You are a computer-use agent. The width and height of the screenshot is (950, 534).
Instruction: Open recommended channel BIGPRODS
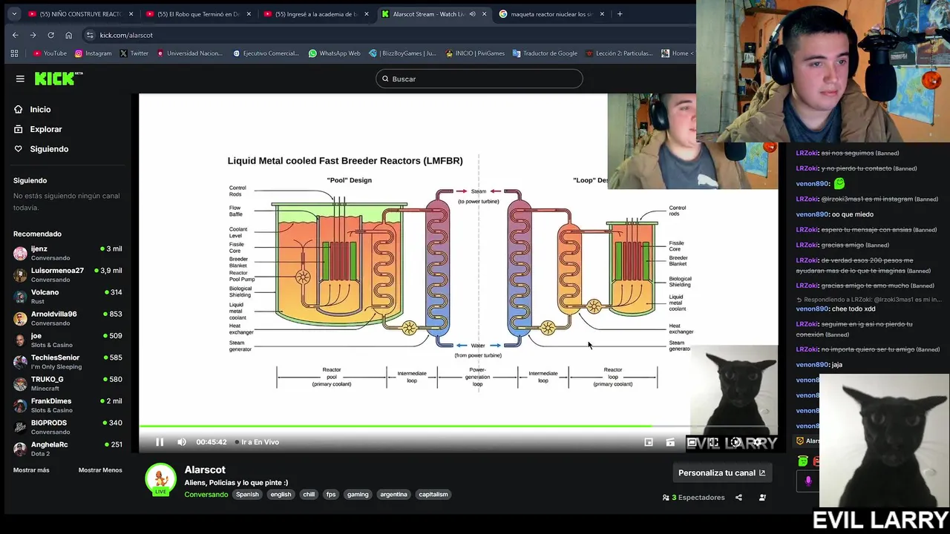pyautogui.click(x=68, y=426)
